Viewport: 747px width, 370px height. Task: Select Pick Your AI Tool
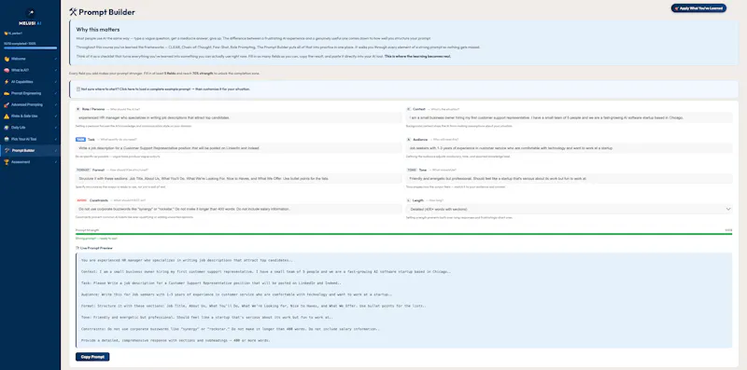30,139
